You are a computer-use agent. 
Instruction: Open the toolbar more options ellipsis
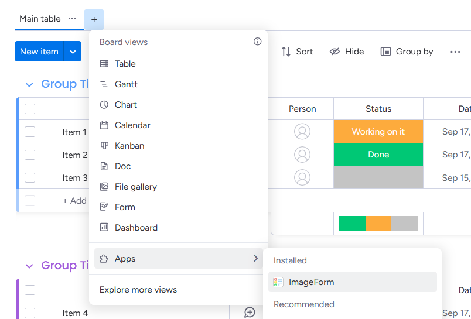pos(455,52)
